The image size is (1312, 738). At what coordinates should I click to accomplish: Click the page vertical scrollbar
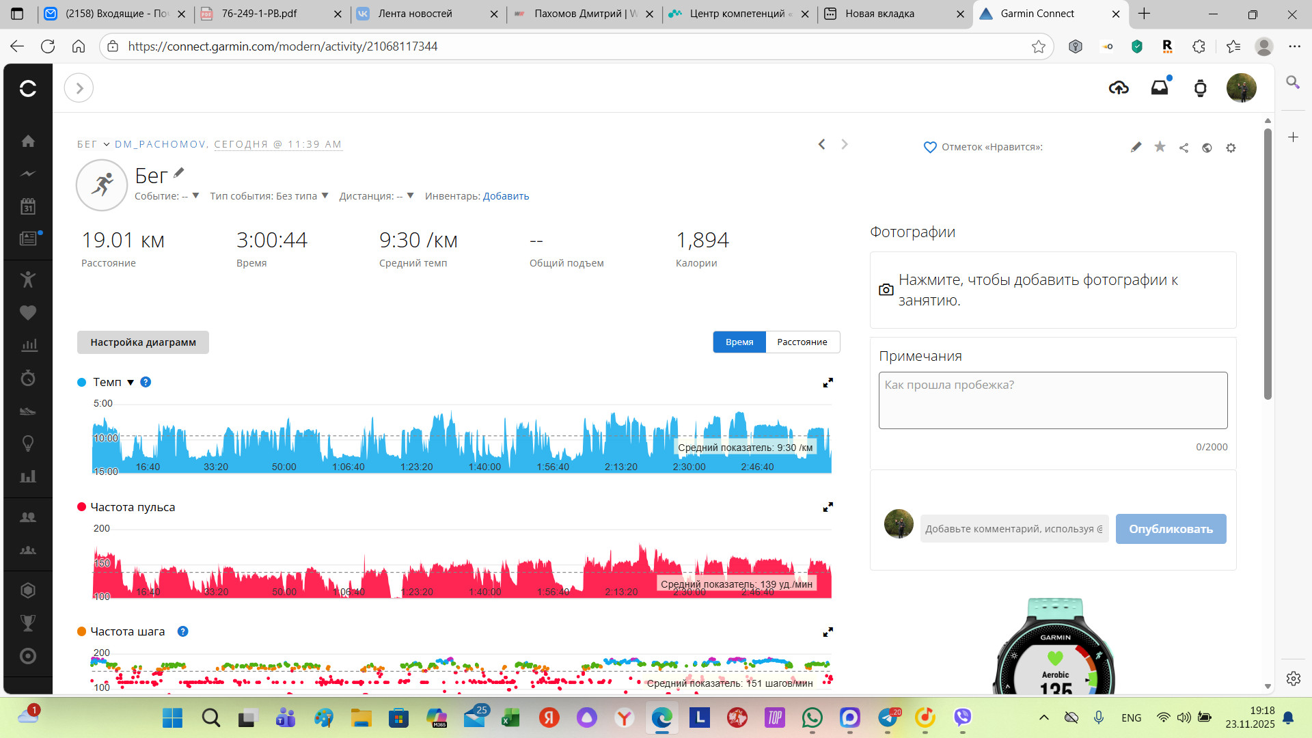(x=1268, y=263)
